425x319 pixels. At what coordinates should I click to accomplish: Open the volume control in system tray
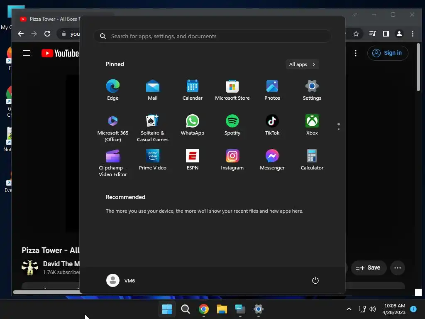coord(372,309)
